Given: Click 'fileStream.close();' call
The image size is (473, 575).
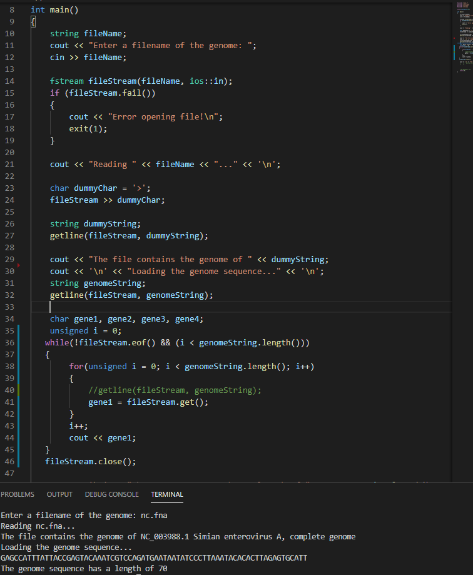Looking at the screenshot, I should click(90, 462).
